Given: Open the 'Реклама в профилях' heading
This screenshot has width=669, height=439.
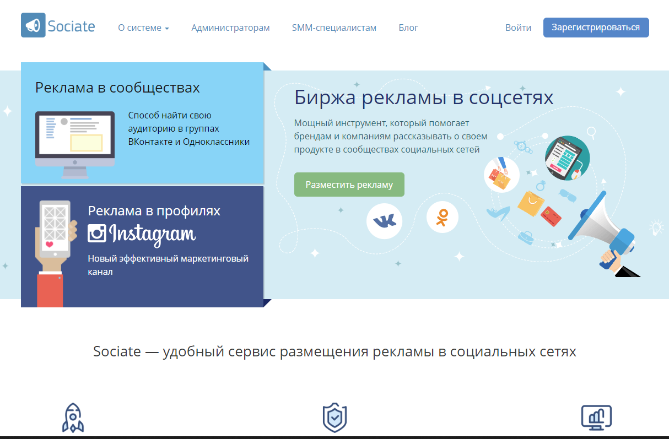Looking at the screenshot, I should tap(154, 211).
